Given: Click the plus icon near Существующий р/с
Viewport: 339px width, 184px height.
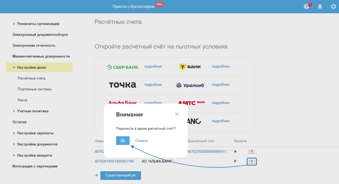Looking at the screenshot, I should point(96,175).
